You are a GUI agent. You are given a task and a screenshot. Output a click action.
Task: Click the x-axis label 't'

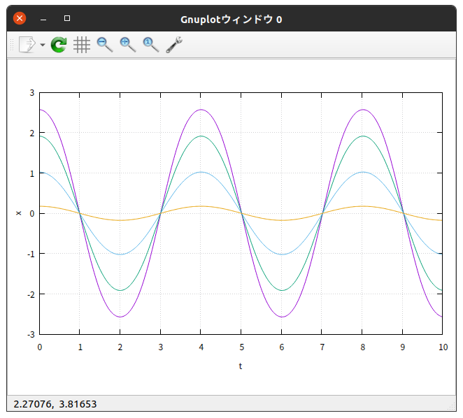tap(241, 366)
